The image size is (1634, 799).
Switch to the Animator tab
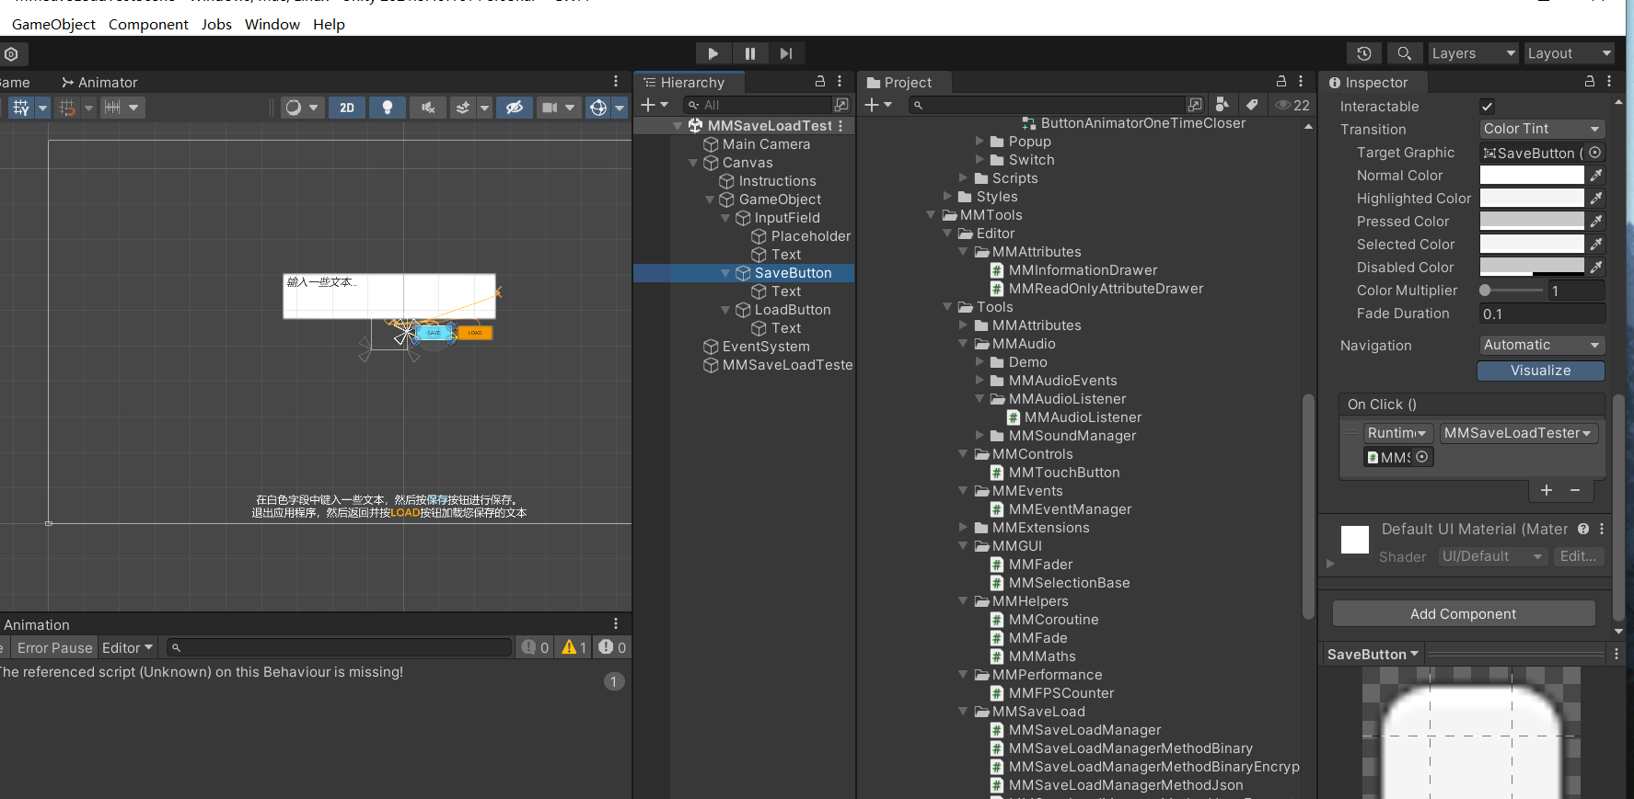pos(99,82)
